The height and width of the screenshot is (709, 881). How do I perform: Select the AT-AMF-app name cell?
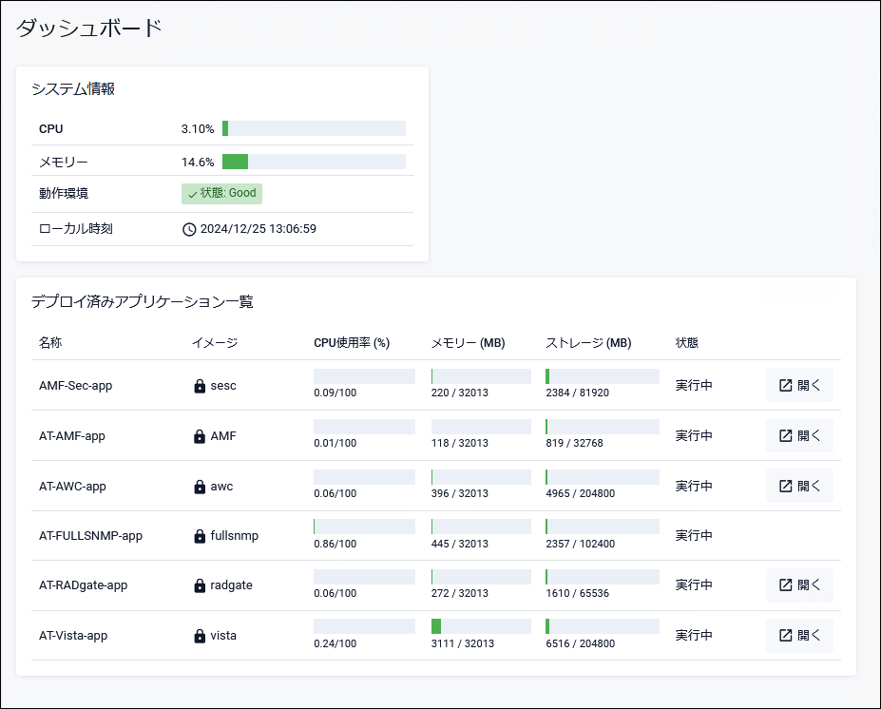tap(72, 436)
